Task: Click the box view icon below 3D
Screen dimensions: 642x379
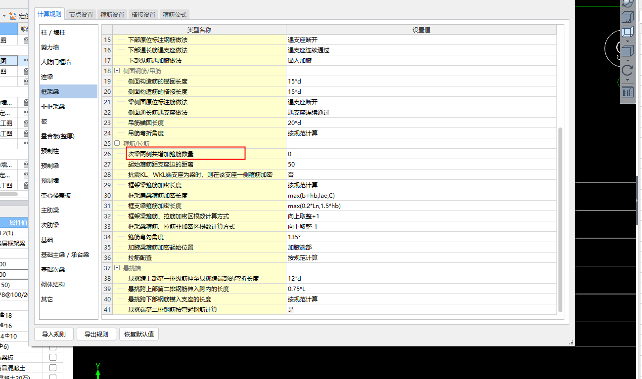Action: coord(628,32)
